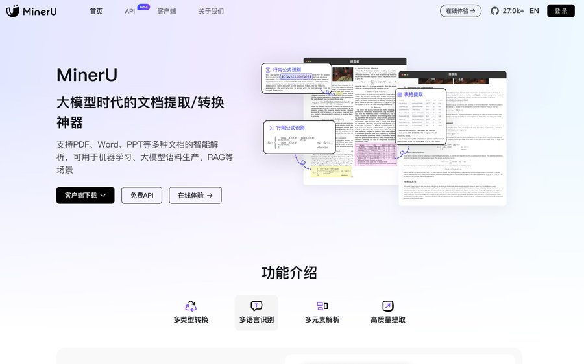This screenshot has height=364, width=584.
Task: Expand the 客户端下载 dropdown chevron
Action: click(x=103, y=195)
